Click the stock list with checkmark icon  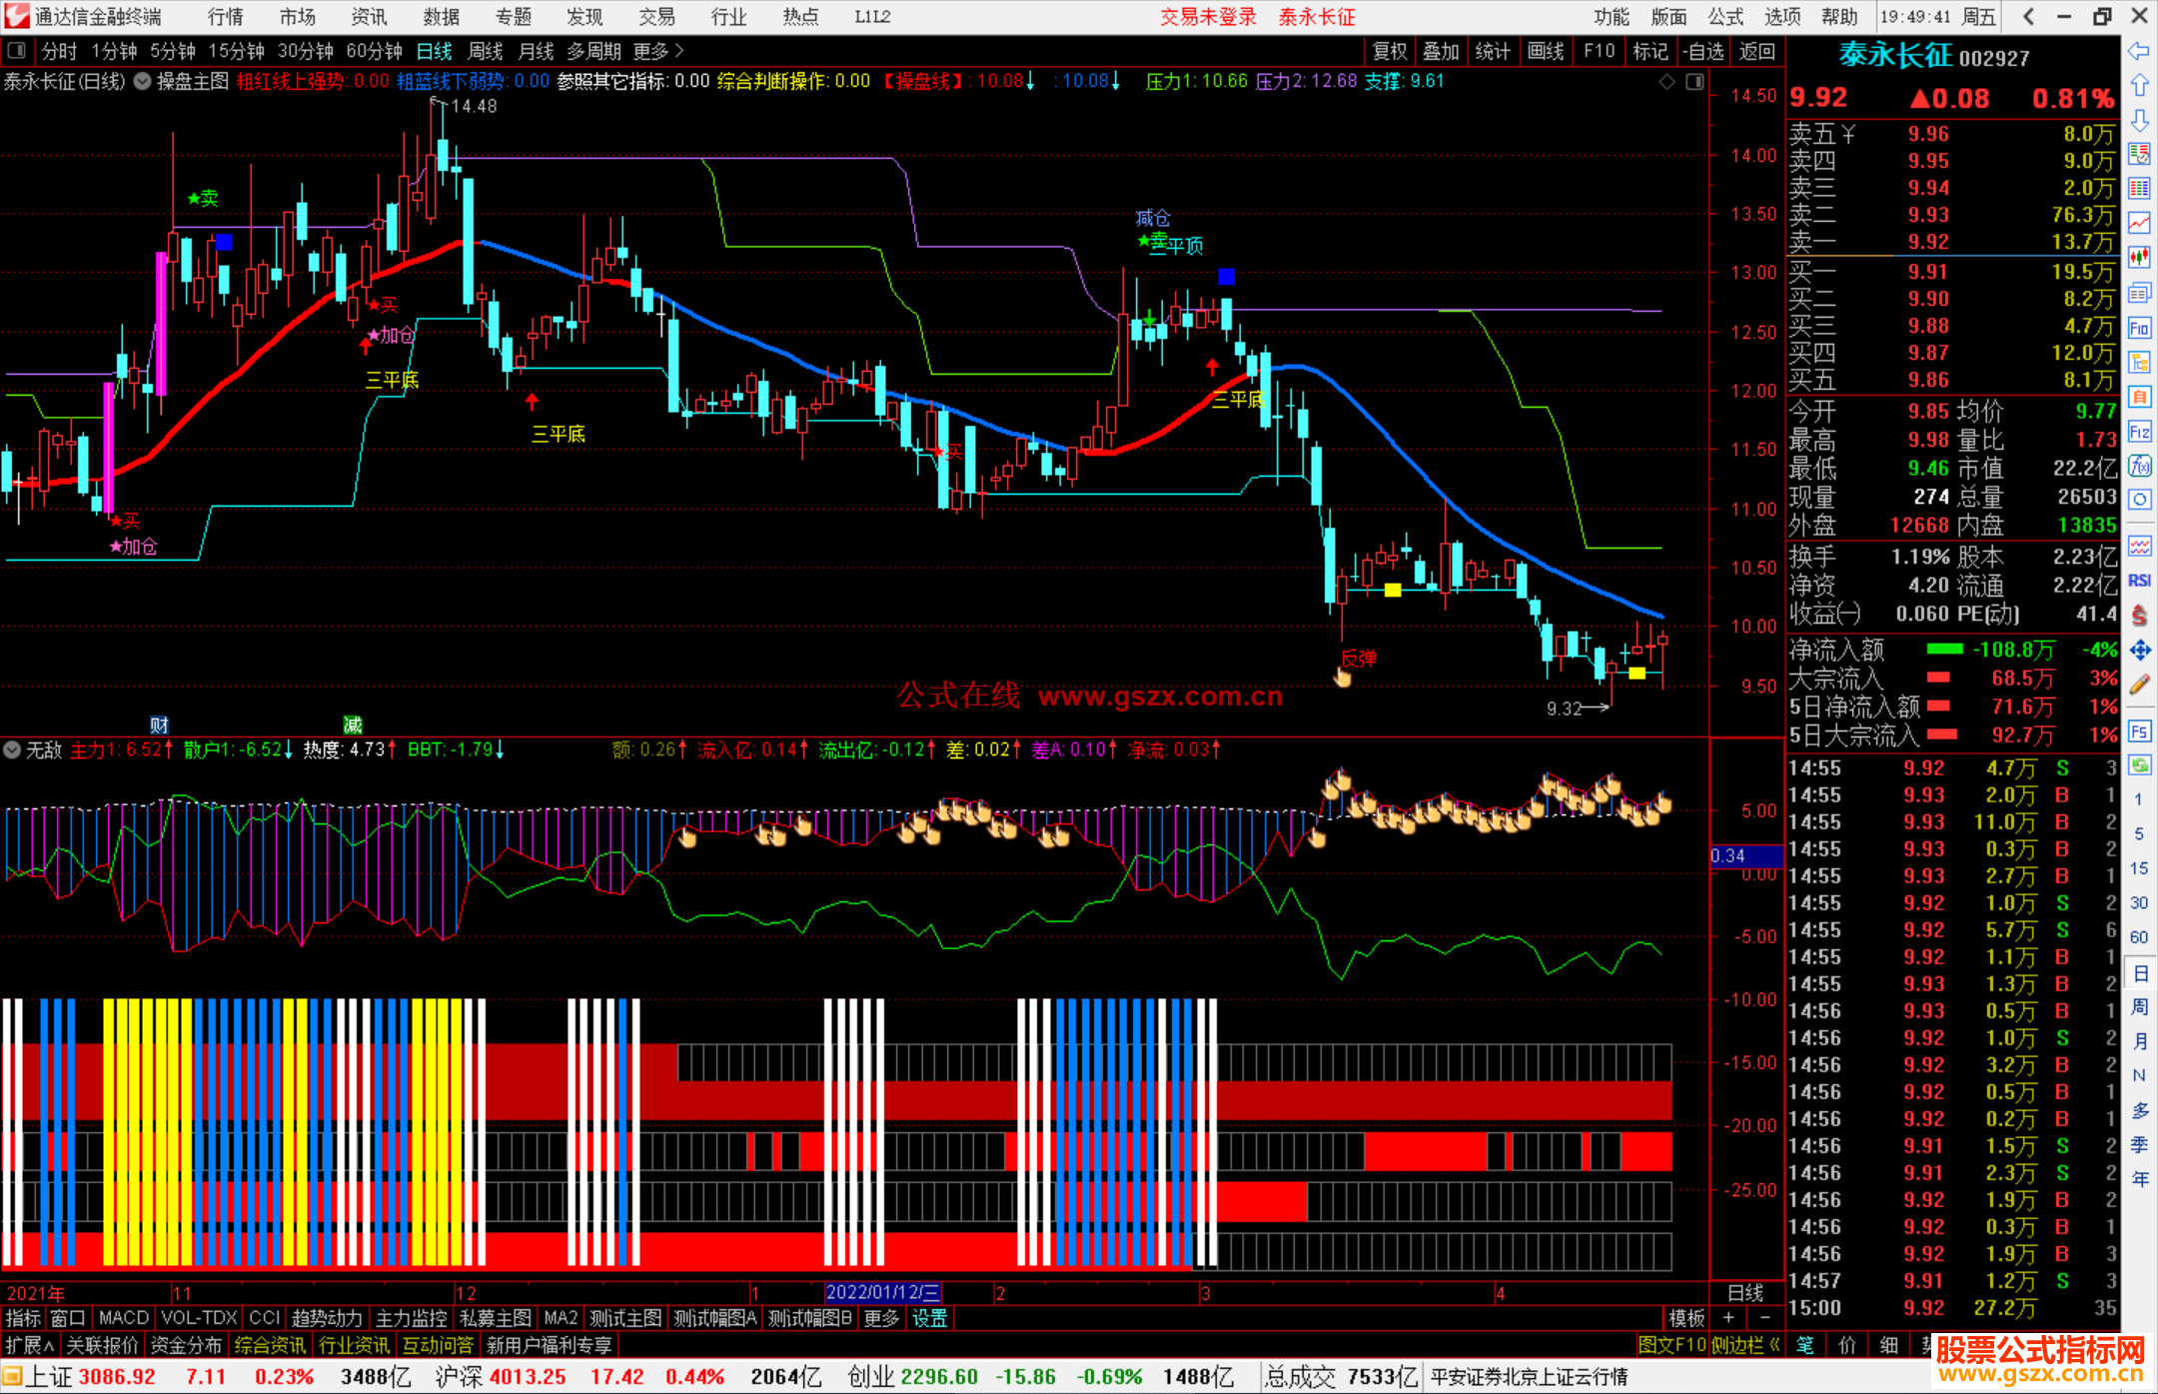click(2139, 154)
